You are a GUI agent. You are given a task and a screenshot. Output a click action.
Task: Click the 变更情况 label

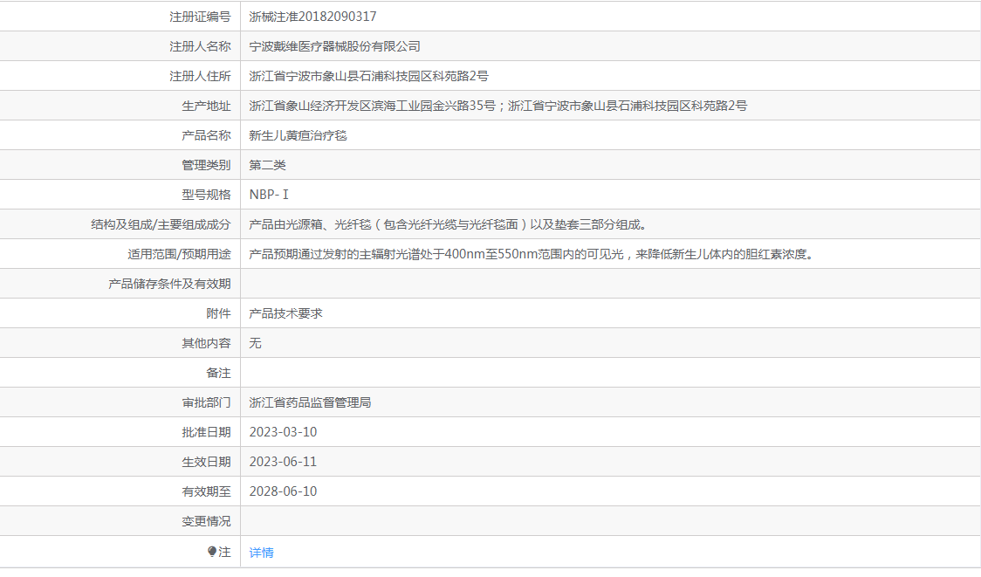[207, 521]
